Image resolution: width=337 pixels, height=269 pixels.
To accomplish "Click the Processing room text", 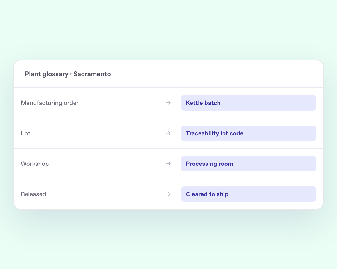I will [209, 164].
